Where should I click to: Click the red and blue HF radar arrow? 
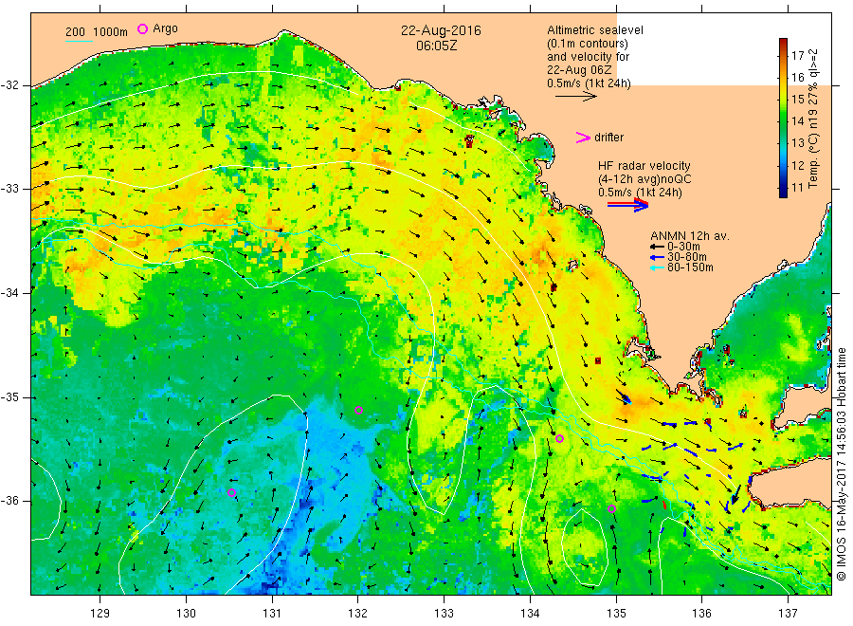[x=627, y=205]
